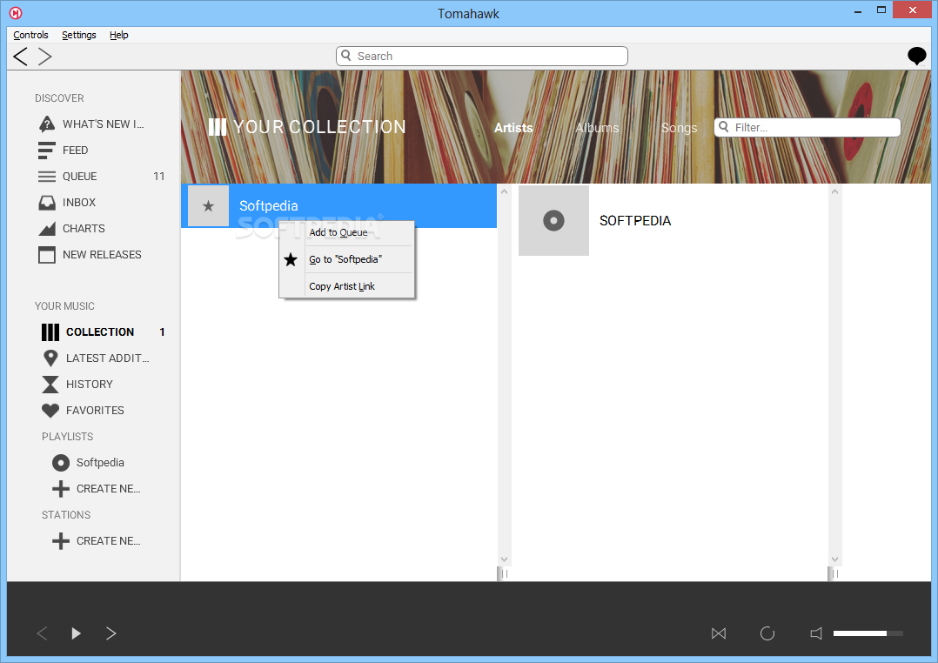This screenshot has width=938, height=663.
Task: Open Latest Additions pin icon
Action: [x=50, y=358]
